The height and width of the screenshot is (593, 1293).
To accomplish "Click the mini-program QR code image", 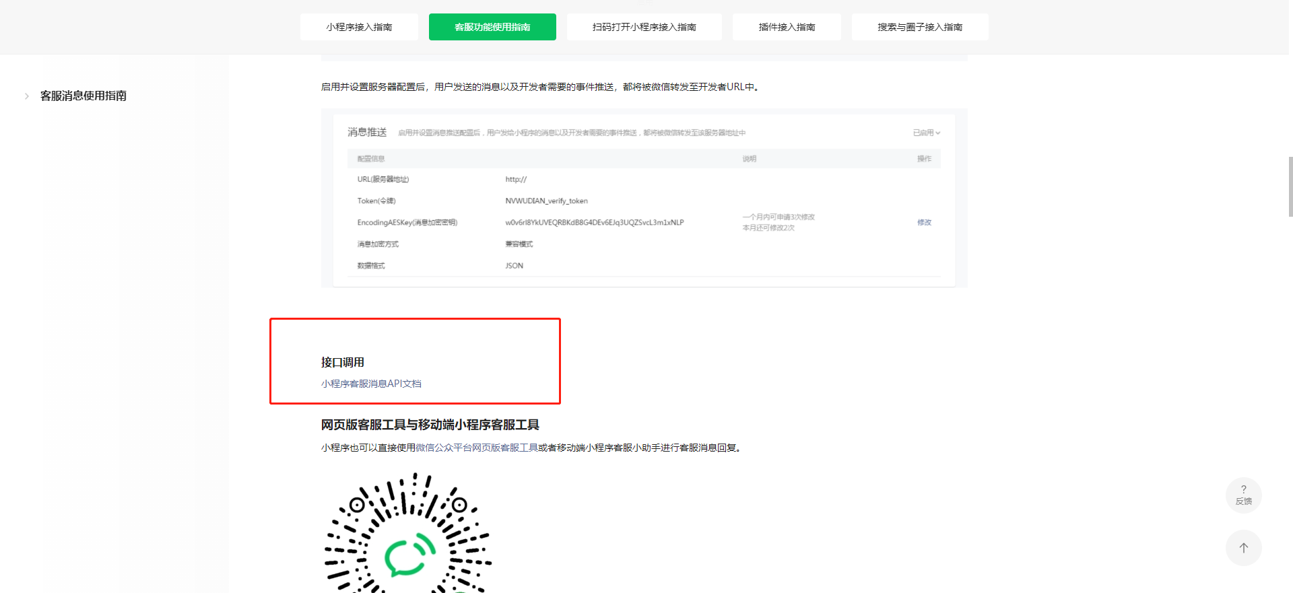I will click(408, 532).
